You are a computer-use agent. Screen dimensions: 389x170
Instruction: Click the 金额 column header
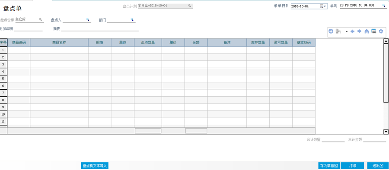click(x=196, y=43)
